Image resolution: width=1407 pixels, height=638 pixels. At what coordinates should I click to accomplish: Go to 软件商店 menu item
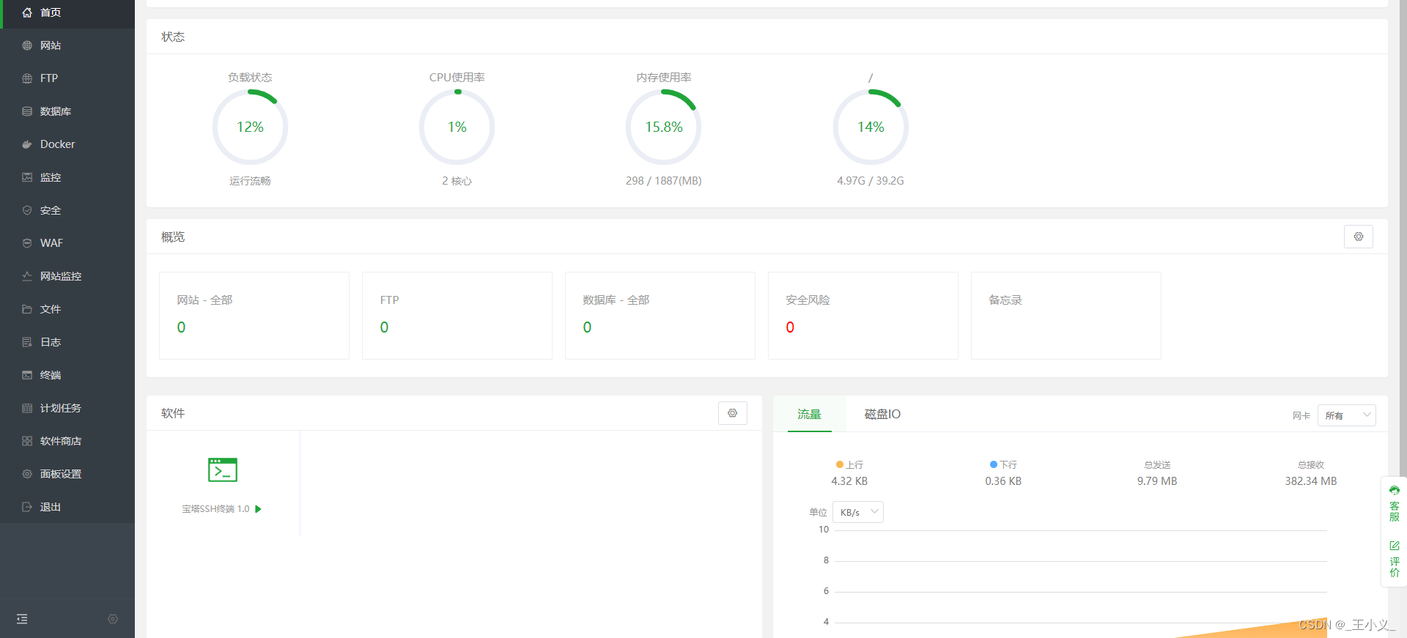(x=67, y=441)
